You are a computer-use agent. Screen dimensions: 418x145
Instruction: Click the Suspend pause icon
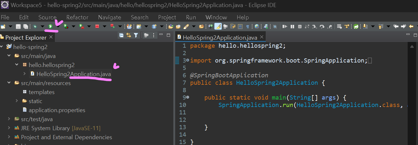click(x=292, y=26)
